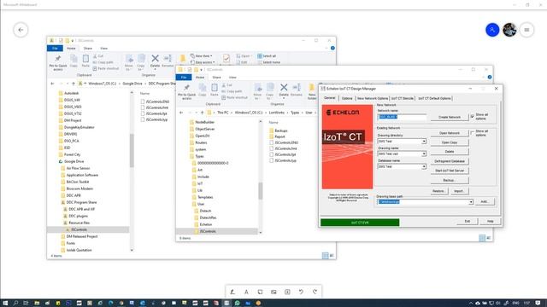Toggle Show all options beside Open Network

473,133
